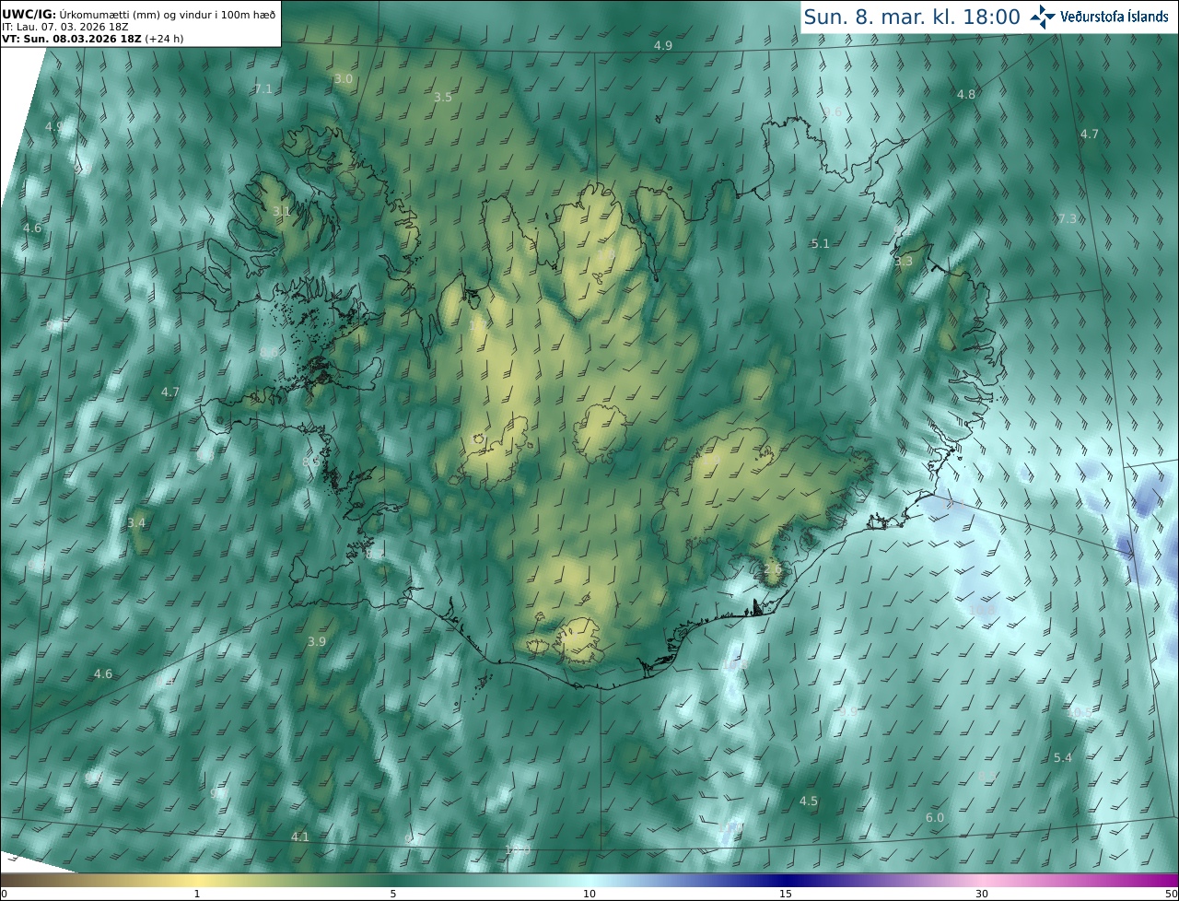Click the 3.9 value on the map
Viewport: 1179px width, 901px height.
(x=317, y=641)
